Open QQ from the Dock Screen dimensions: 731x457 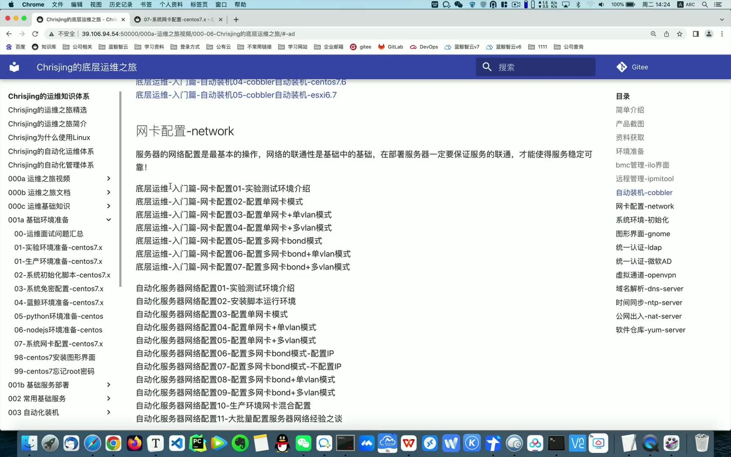tap(281, 443)
